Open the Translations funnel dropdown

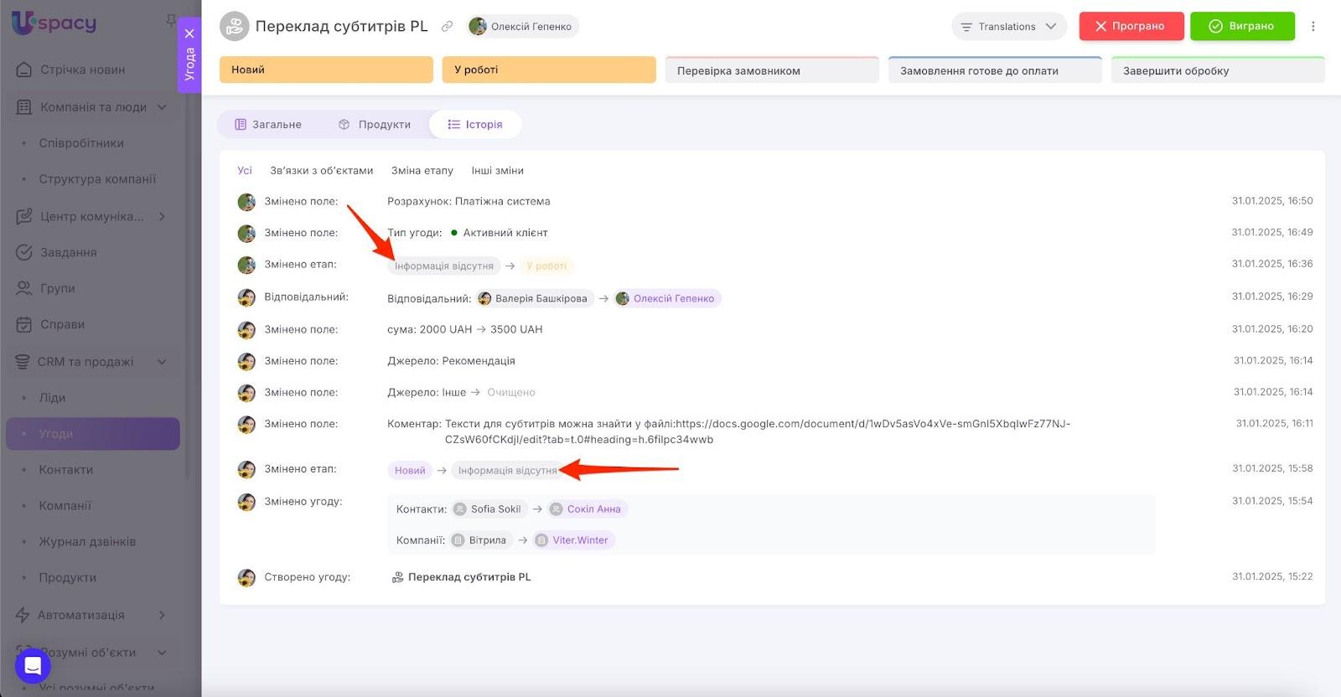[1008, 26]
